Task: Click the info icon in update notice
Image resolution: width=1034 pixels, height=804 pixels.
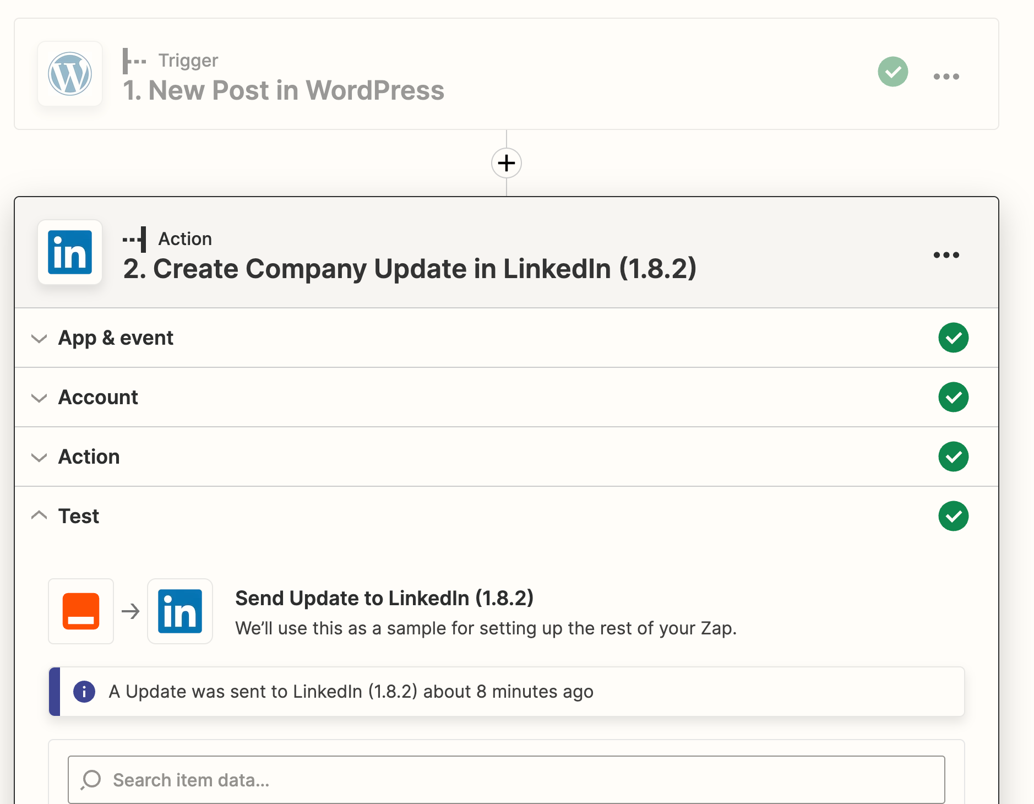Action: [84, 692]
